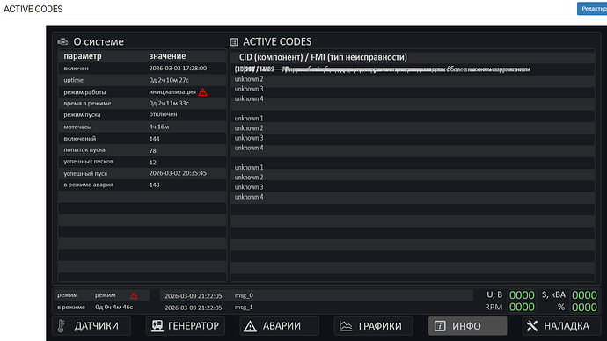The height and width of the screenshot is (341, 607).
Task: Click the engine icon beside О системе
Action: (62, 41)
